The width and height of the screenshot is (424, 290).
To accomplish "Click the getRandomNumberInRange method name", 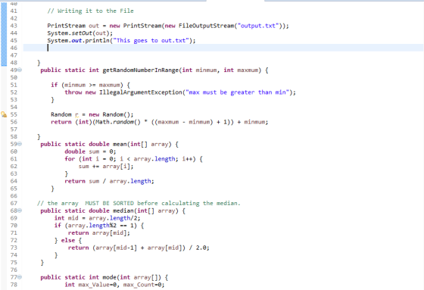I will 141,70.
